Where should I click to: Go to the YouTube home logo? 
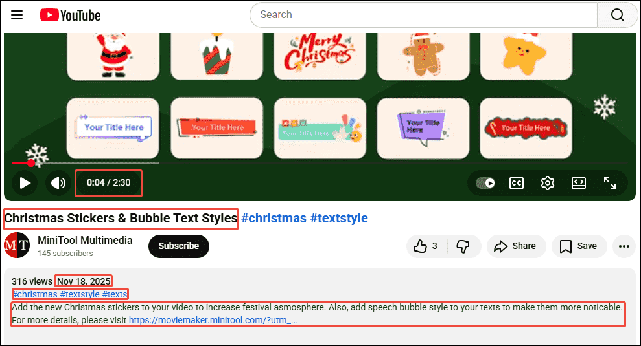[70, 15]
